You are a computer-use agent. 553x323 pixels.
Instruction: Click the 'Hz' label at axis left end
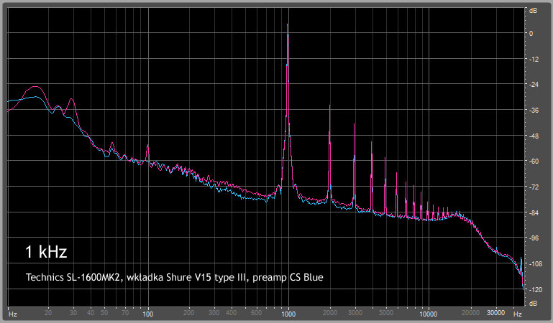(x=13, y=314)
